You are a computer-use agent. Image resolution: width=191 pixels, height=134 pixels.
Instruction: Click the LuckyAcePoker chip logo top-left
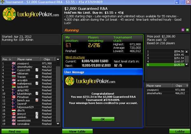point(9,14)
